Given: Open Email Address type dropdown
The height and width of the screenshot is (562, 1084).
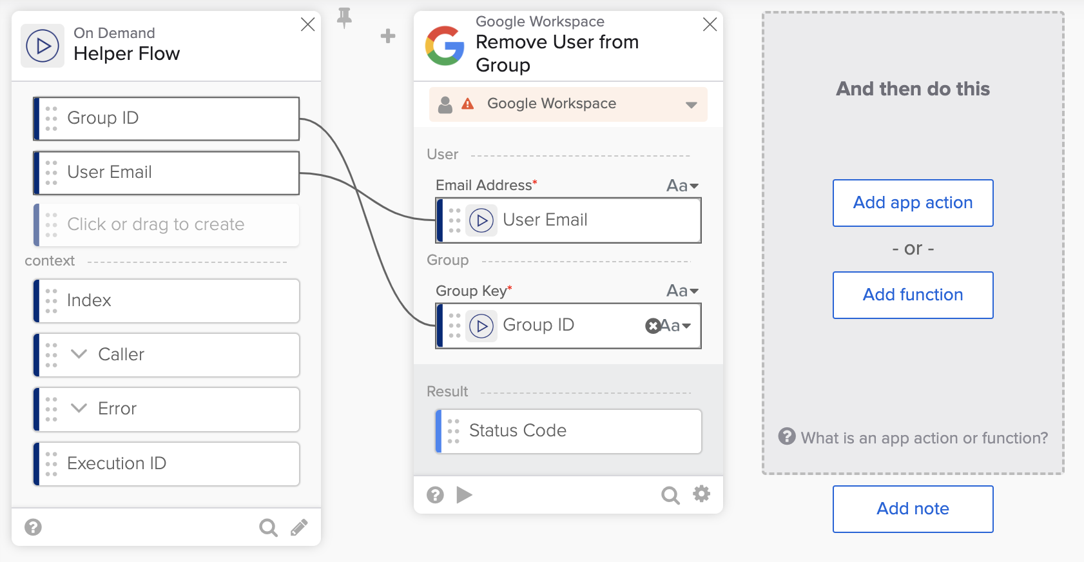Looking at the screenshot, I should (x=682, y=186).
